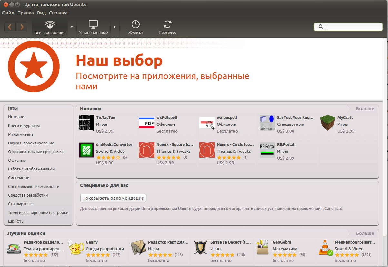Click the dmMediaConverter star rating
Viewport: 388px width, 267px height.
coord(108,158)
